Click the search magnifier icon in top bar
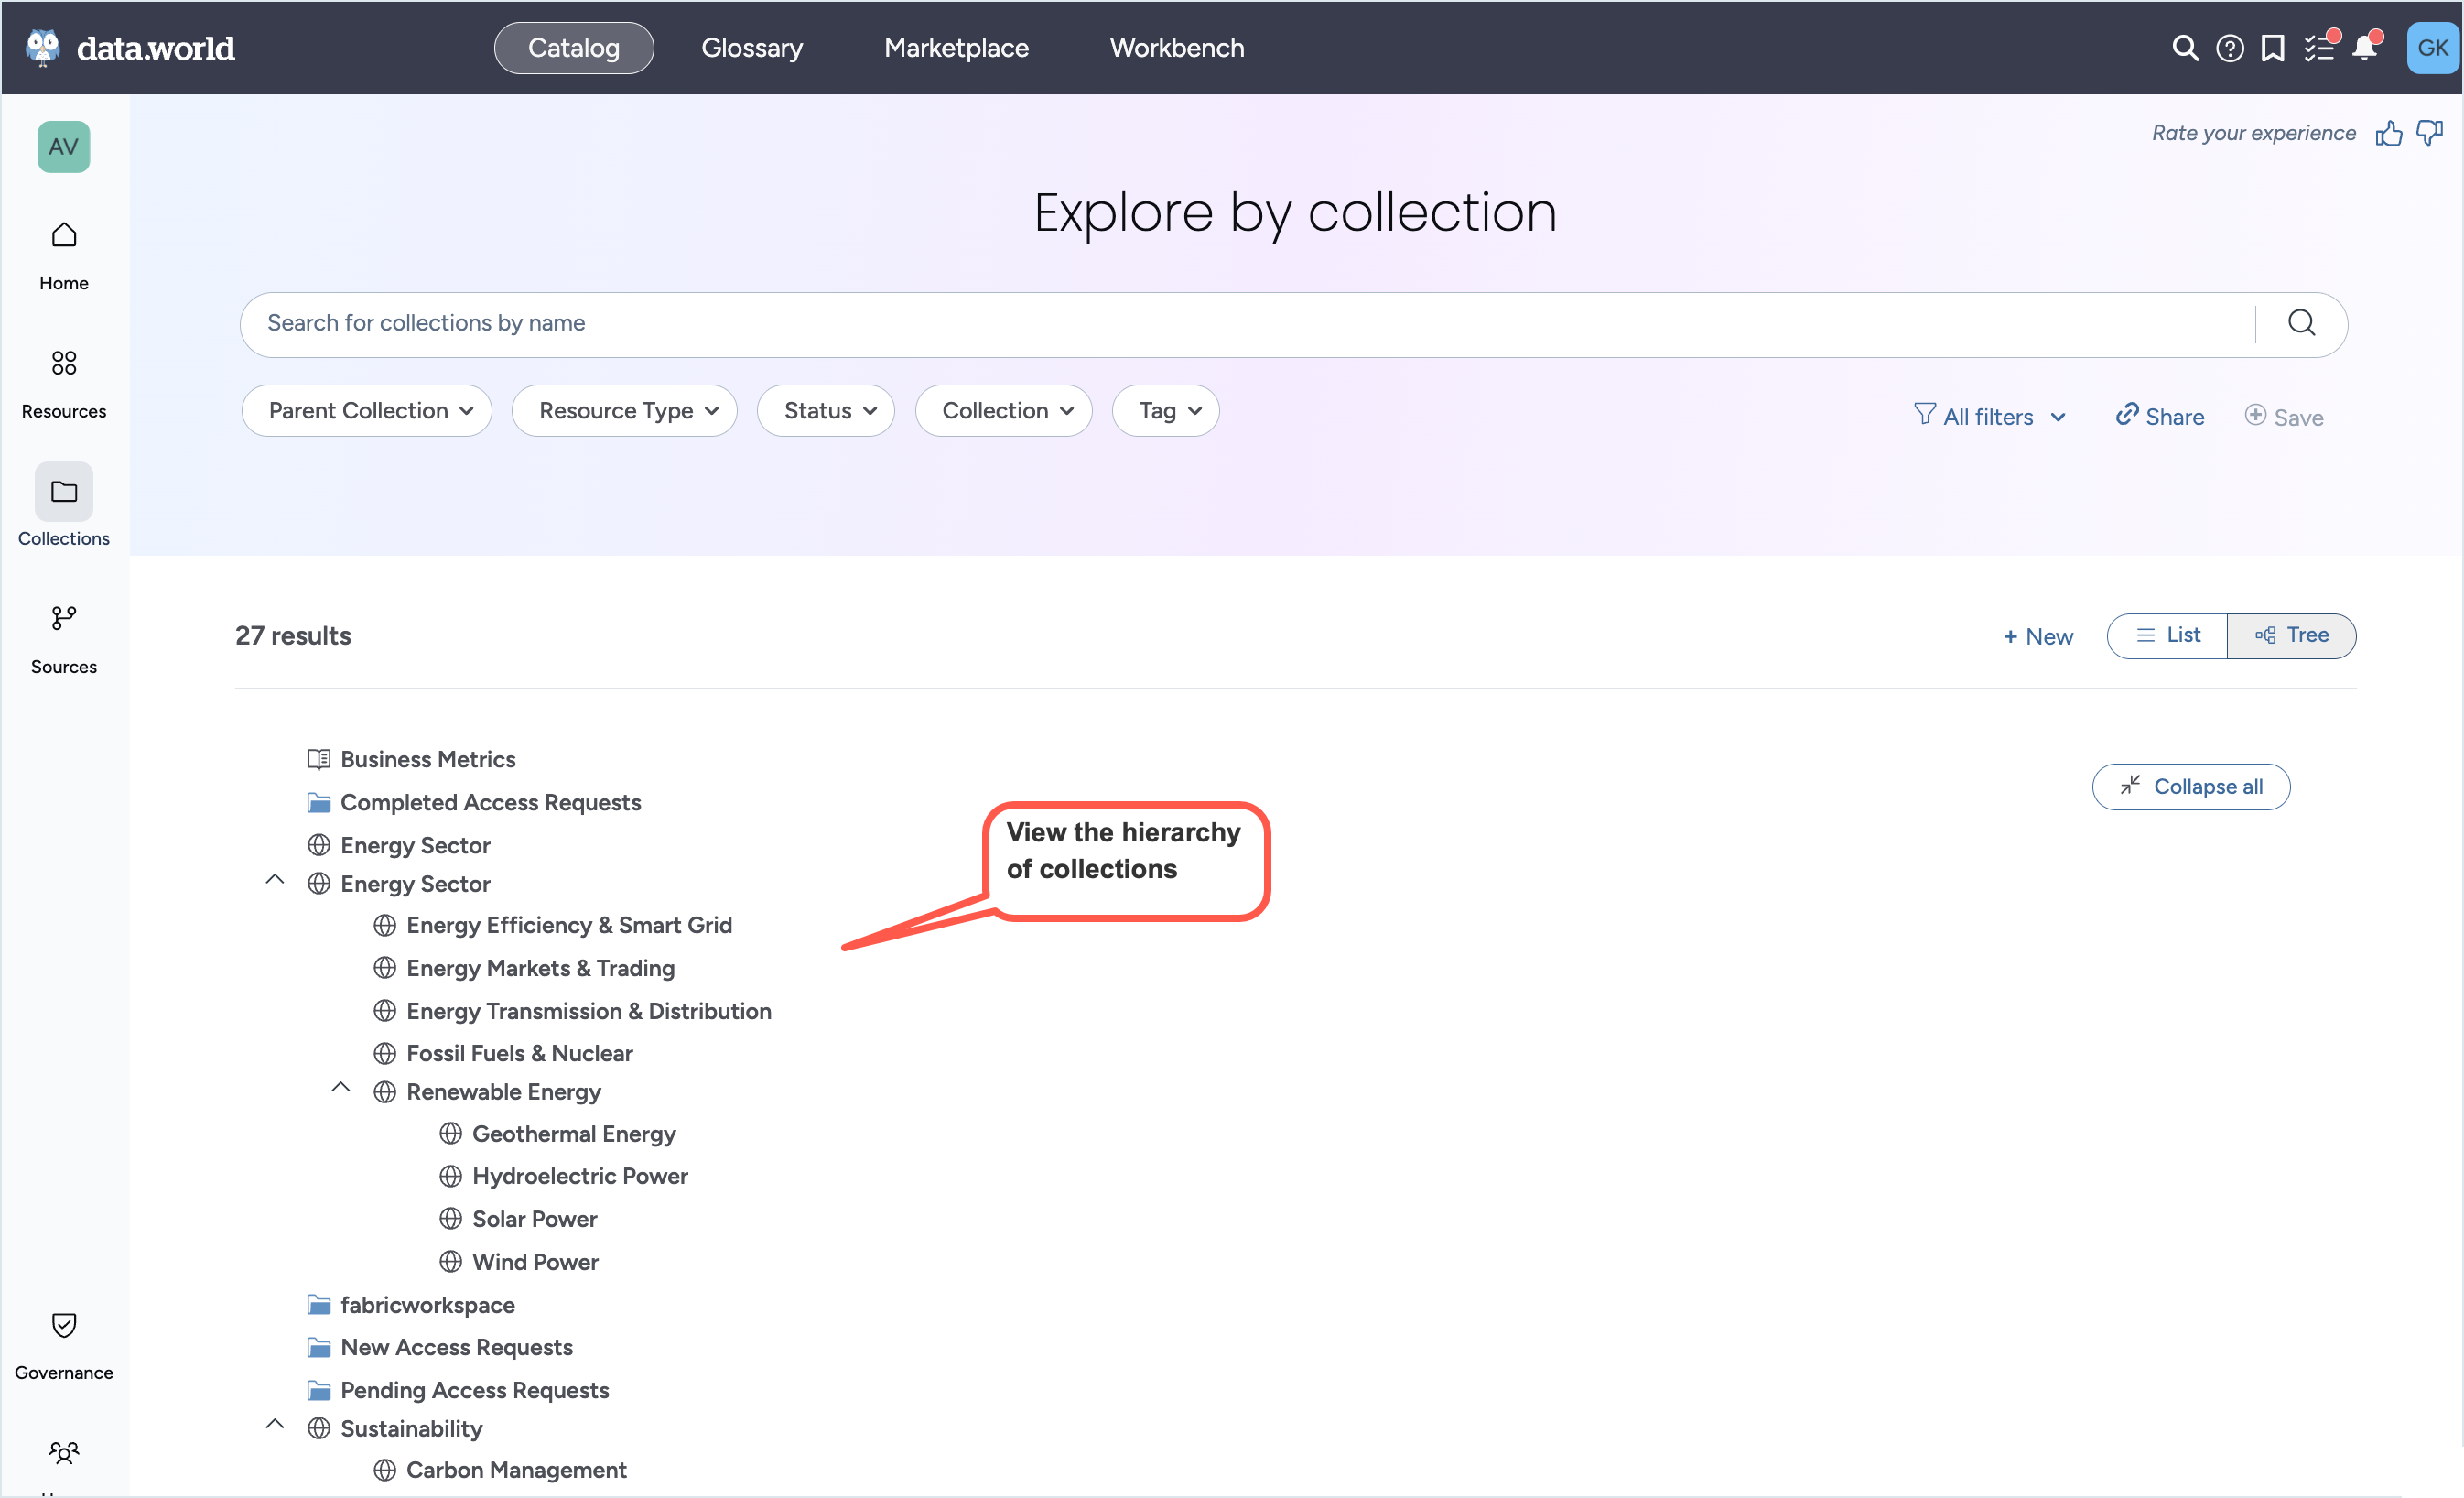This screenshot has width=2464, height=1498. [2184, 48]
